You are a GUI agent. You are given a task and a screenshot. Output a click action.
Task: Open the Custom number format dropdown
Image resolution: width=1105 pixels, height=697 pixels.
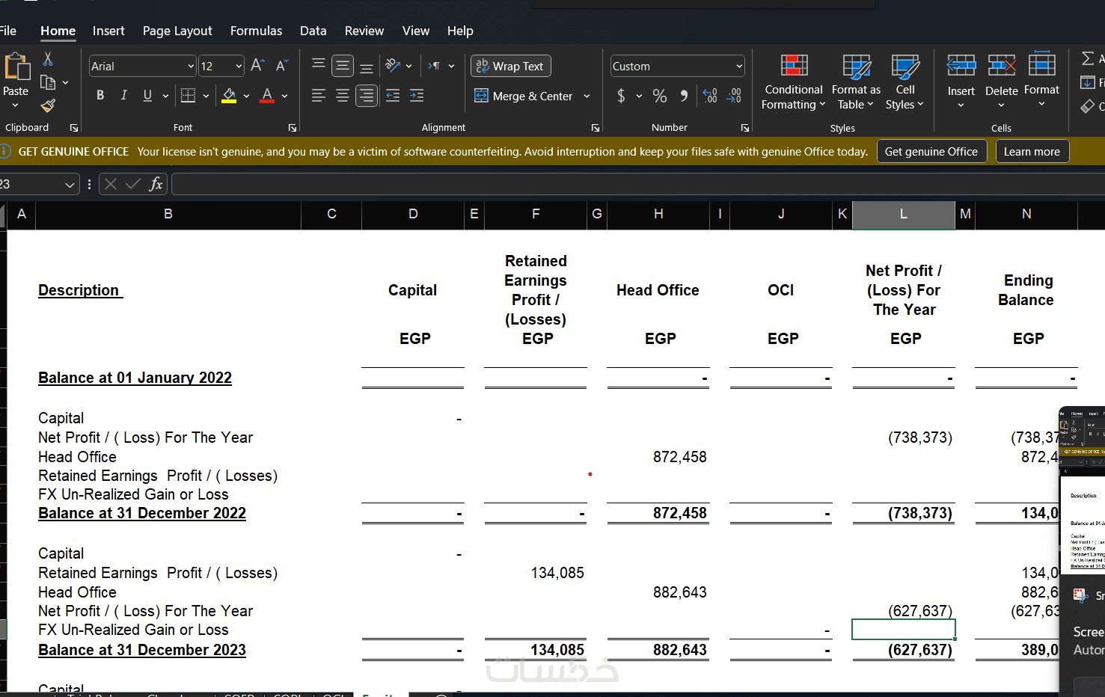coord(739,67)
